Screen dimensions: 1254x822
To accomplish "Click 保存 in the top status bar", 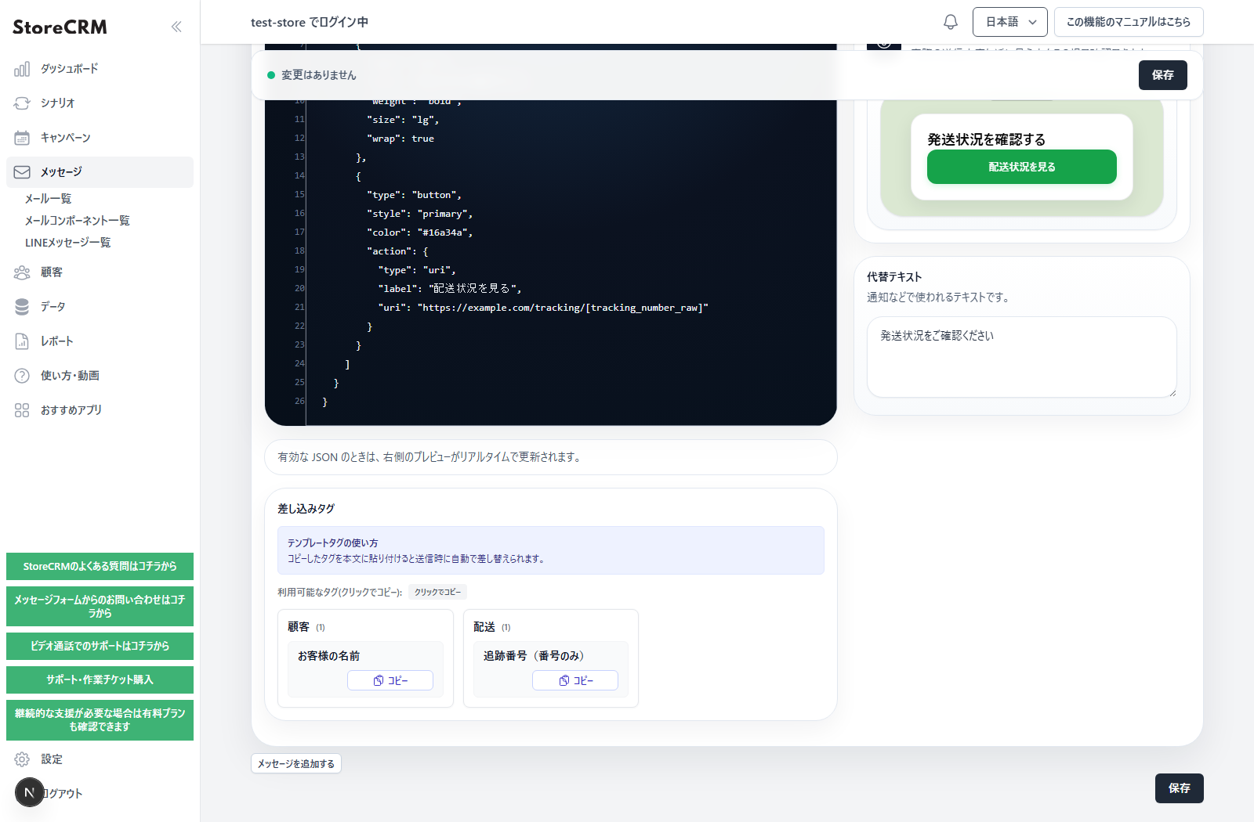I will coord(1163,75).
